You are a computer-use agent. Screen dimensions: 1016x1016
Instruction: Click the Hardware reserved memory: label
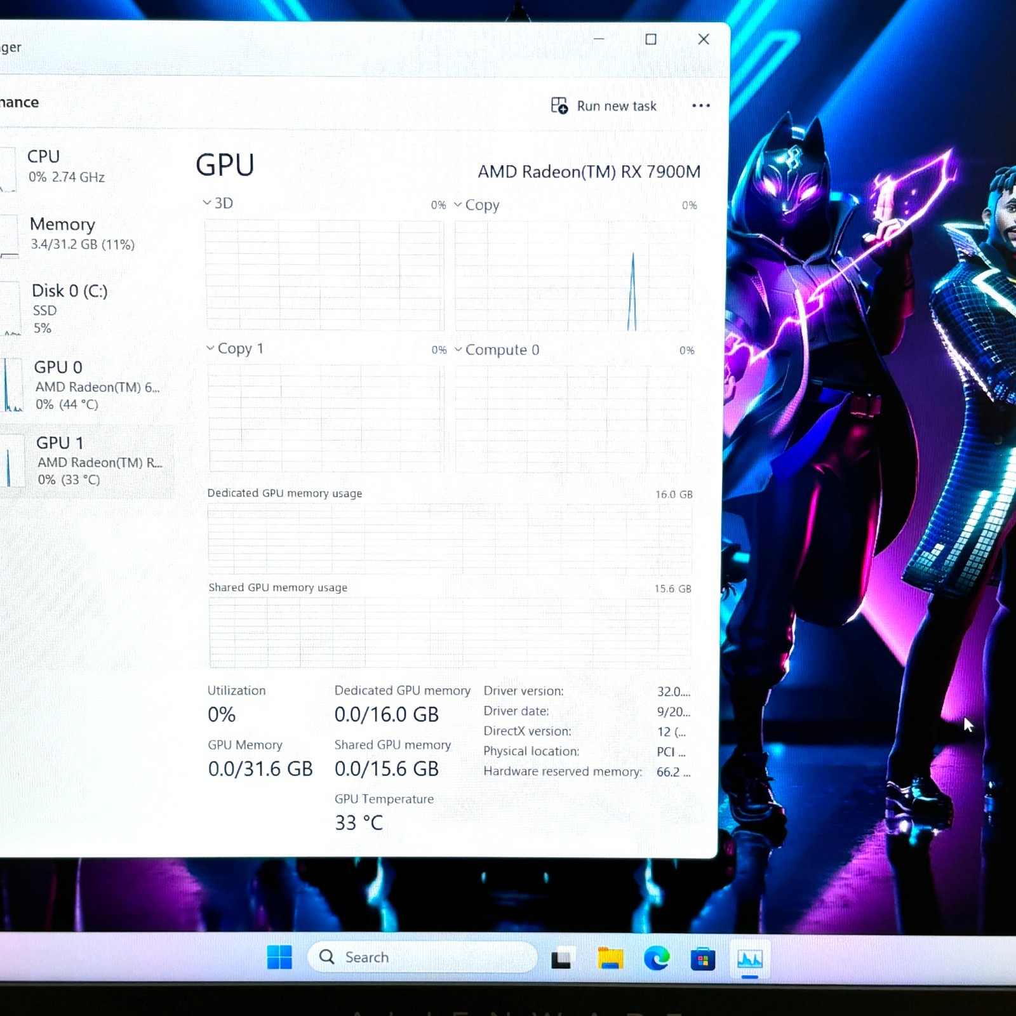pyautogui.click(x=563, y=772)
